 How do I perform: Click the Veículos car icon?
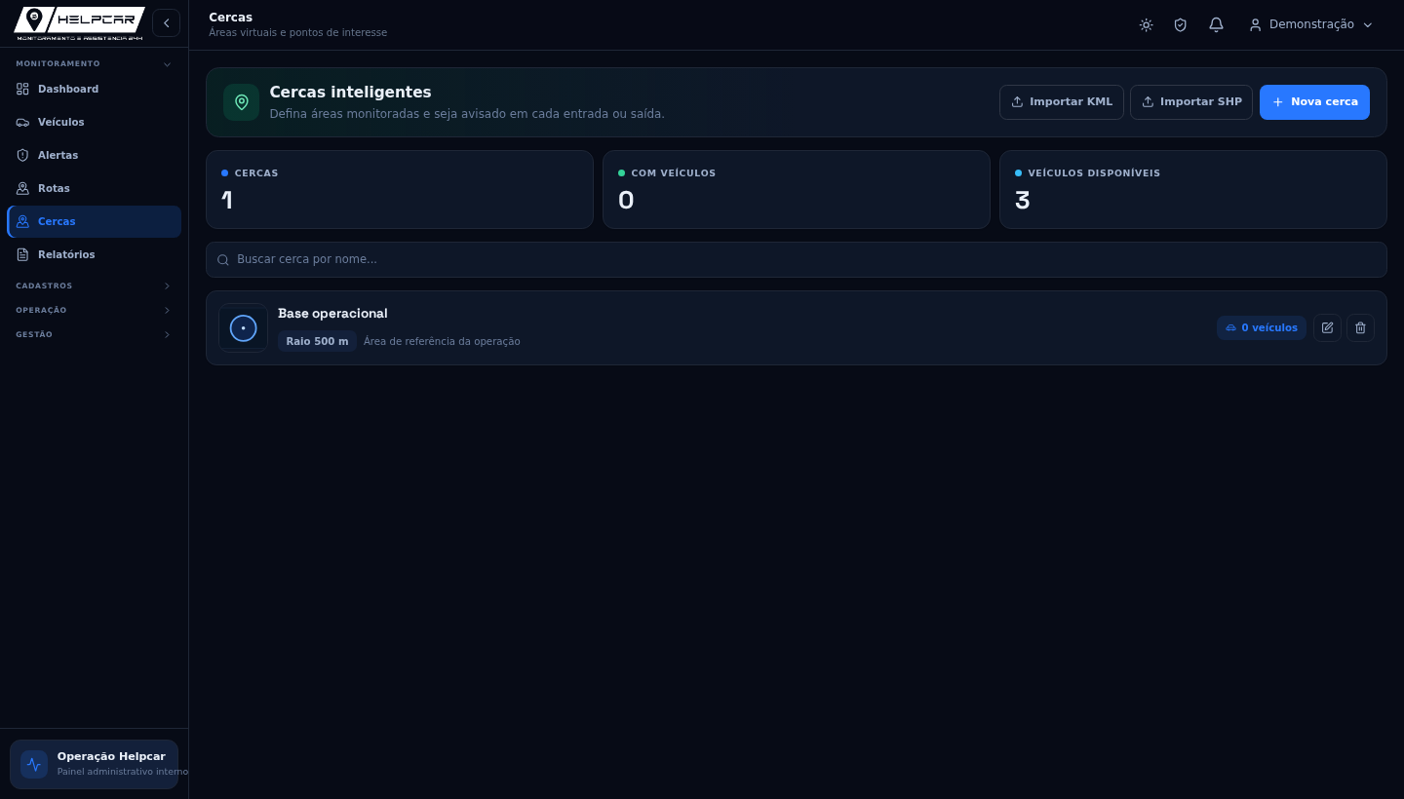click(x=22, y=122)
